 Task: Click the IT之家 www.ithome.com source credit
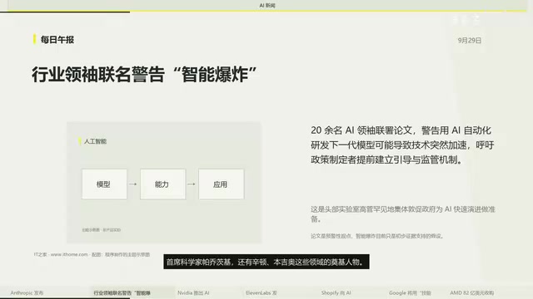(x=92, y=254)
